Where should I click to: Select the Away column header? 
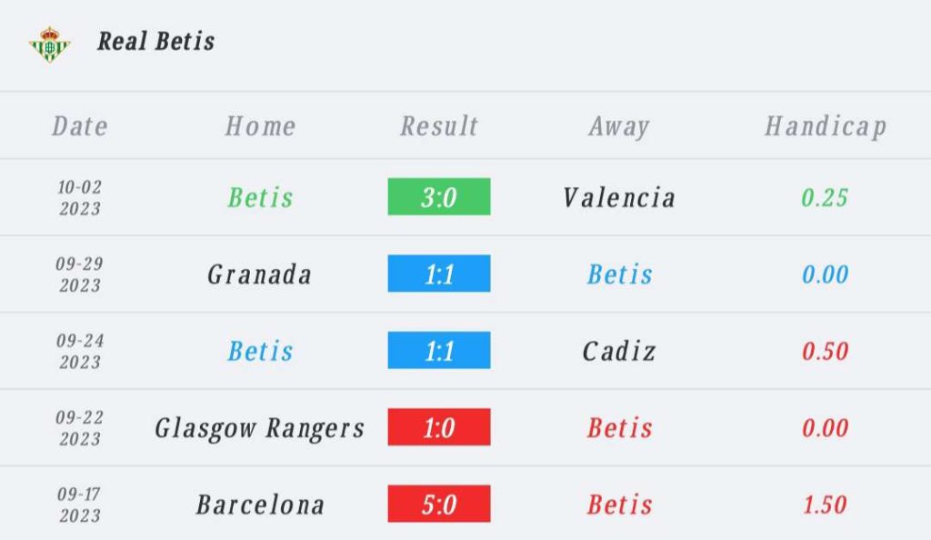click(x=619, y=126)
